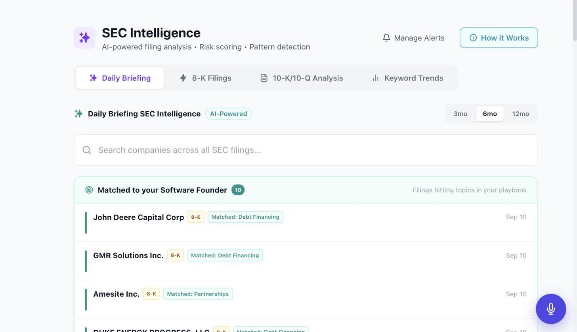
Task: Select the 6mo time range
Action: pos(490,114)
